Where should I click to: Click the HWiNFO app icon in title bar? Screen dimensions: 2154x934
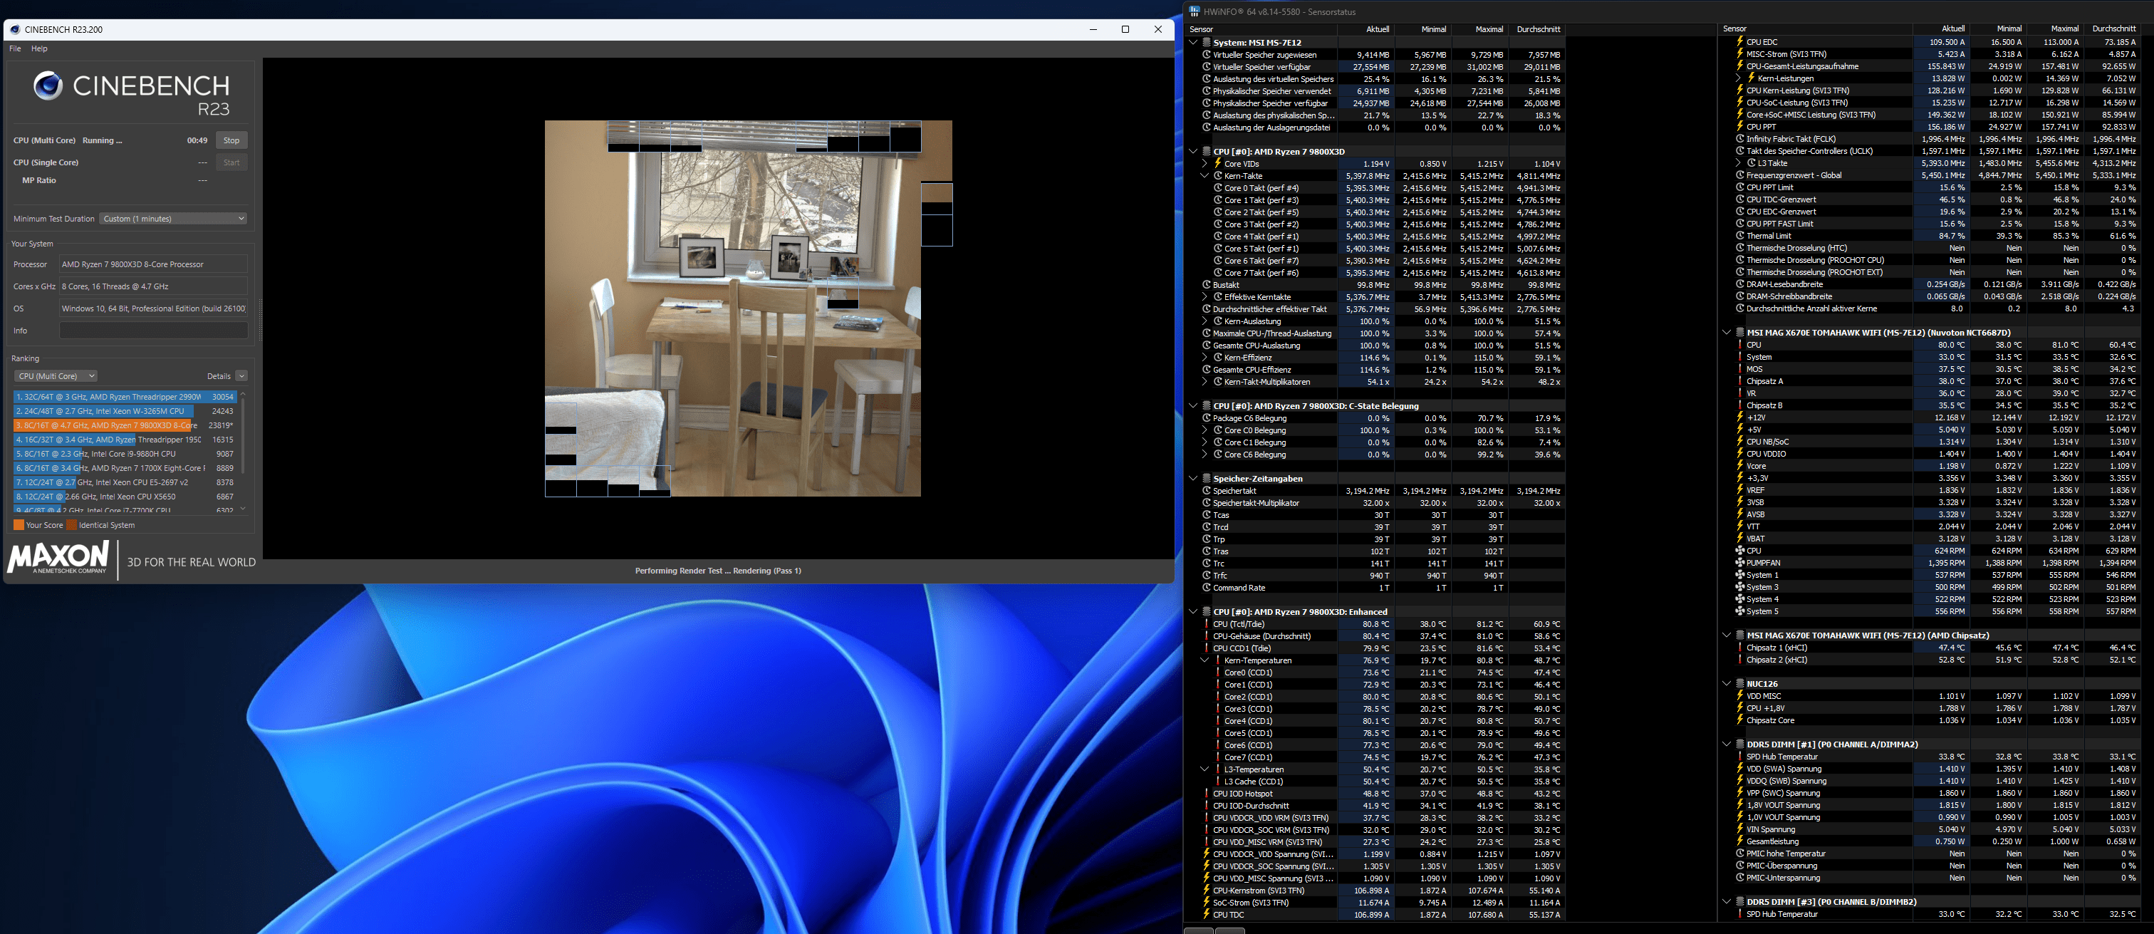pyautogui.click(x=1194, y=11)
